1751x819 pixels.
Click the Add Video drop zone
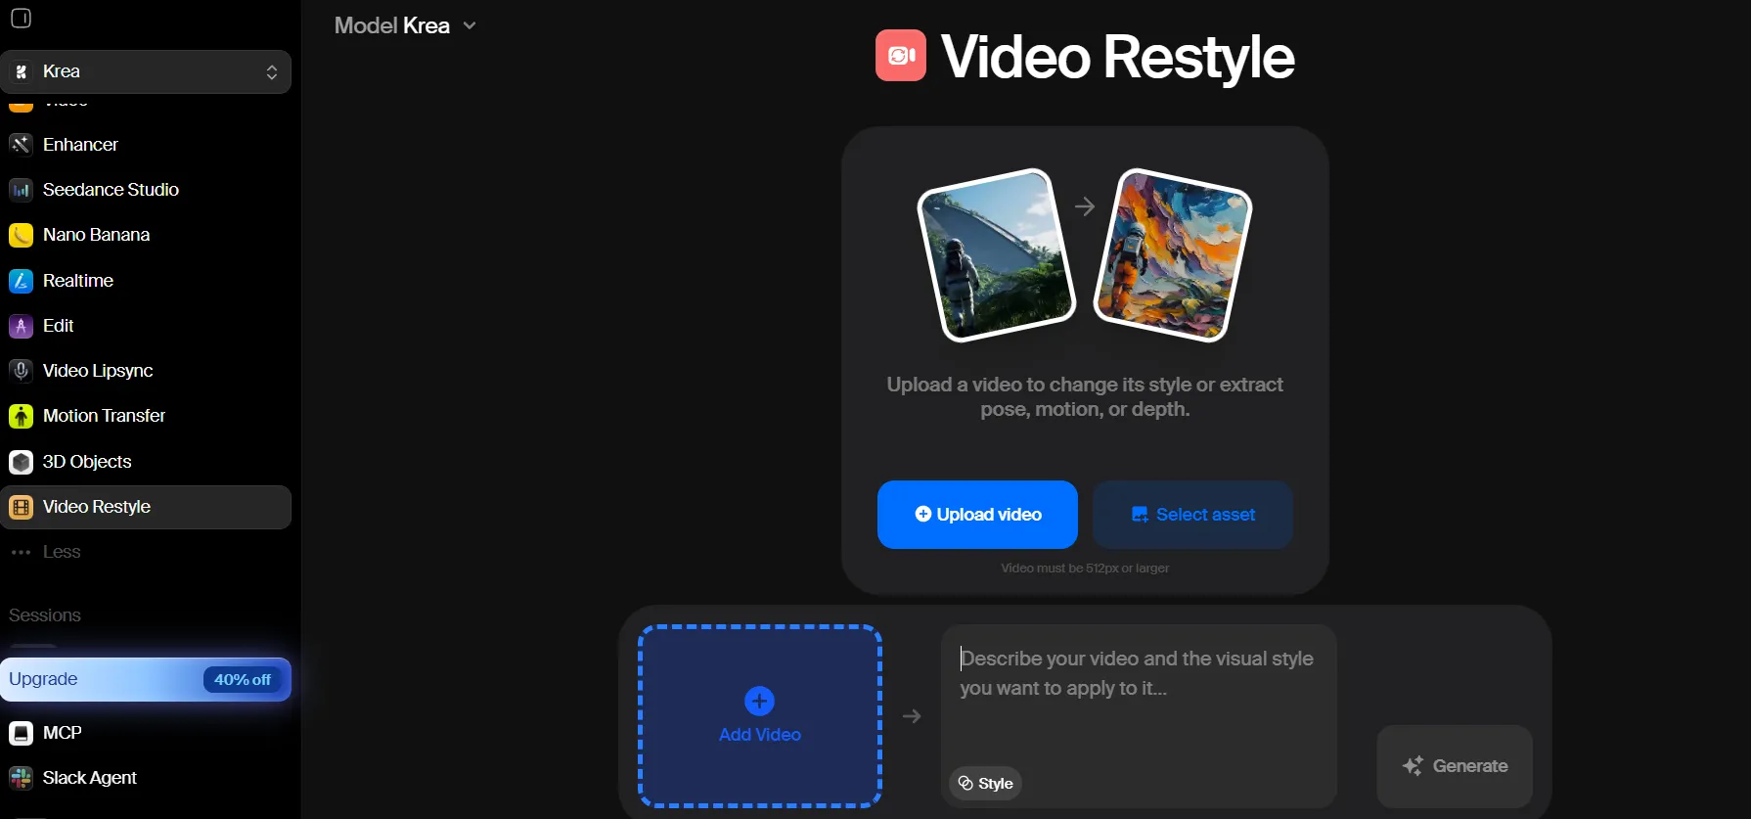(760, 716)
